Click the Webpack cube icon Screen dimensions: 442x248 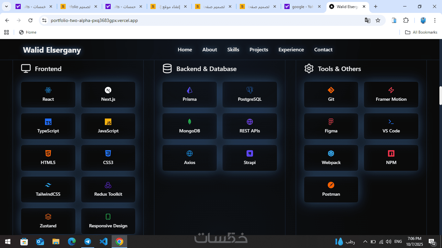coord(331,153)
